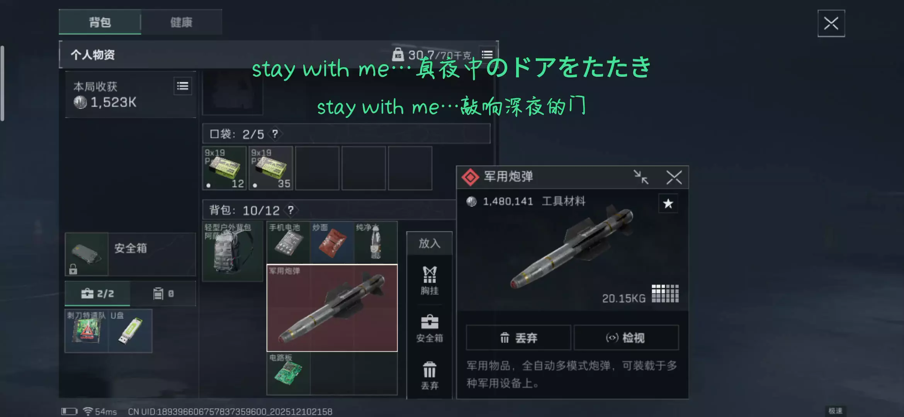904x417 pixels.
Task: Open the 本局收获 list menu icon
Action: coord(183,86)
